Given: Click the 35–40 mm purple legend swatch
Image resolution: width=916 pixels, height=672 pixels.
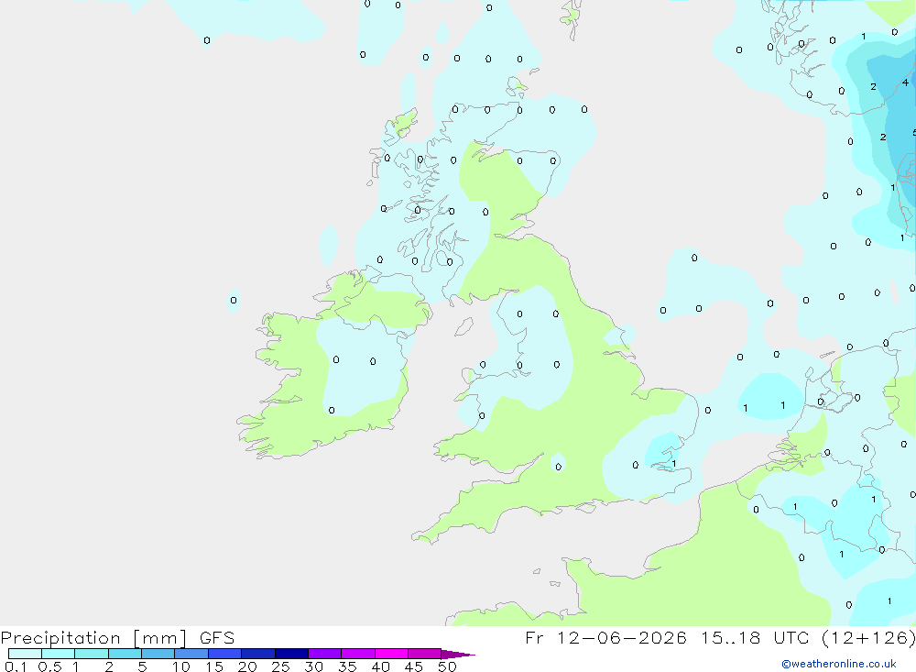Looking at the screenshot, I should tap(358, 654).
